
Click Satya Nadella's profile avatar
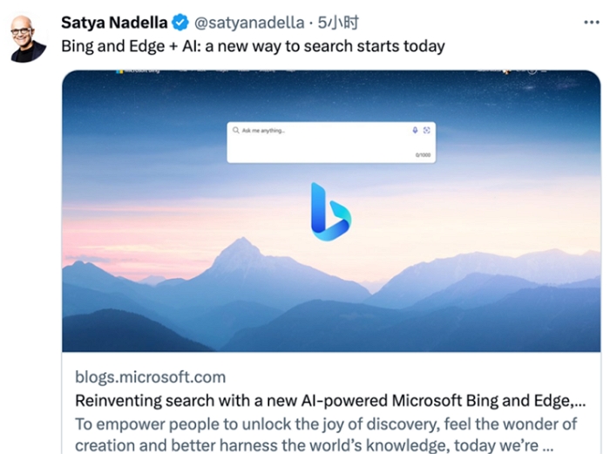click(x=27, y=39)
